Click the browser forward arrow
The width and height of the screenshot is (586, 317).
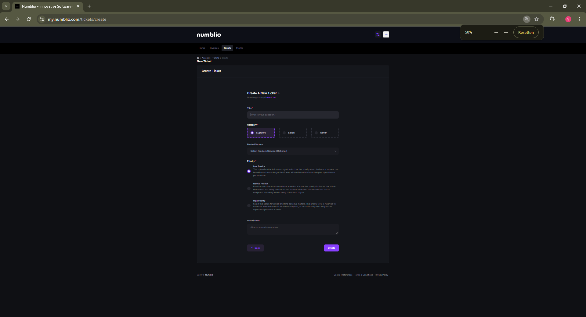click(18, 19)
